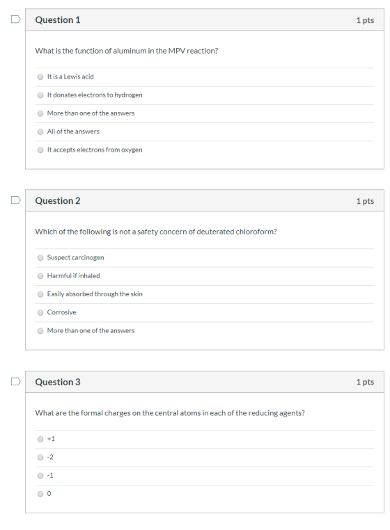Select 'It is a Lewis acid' answer
The height and width of the screenshot is (530, 390).
tap(40, 77)
